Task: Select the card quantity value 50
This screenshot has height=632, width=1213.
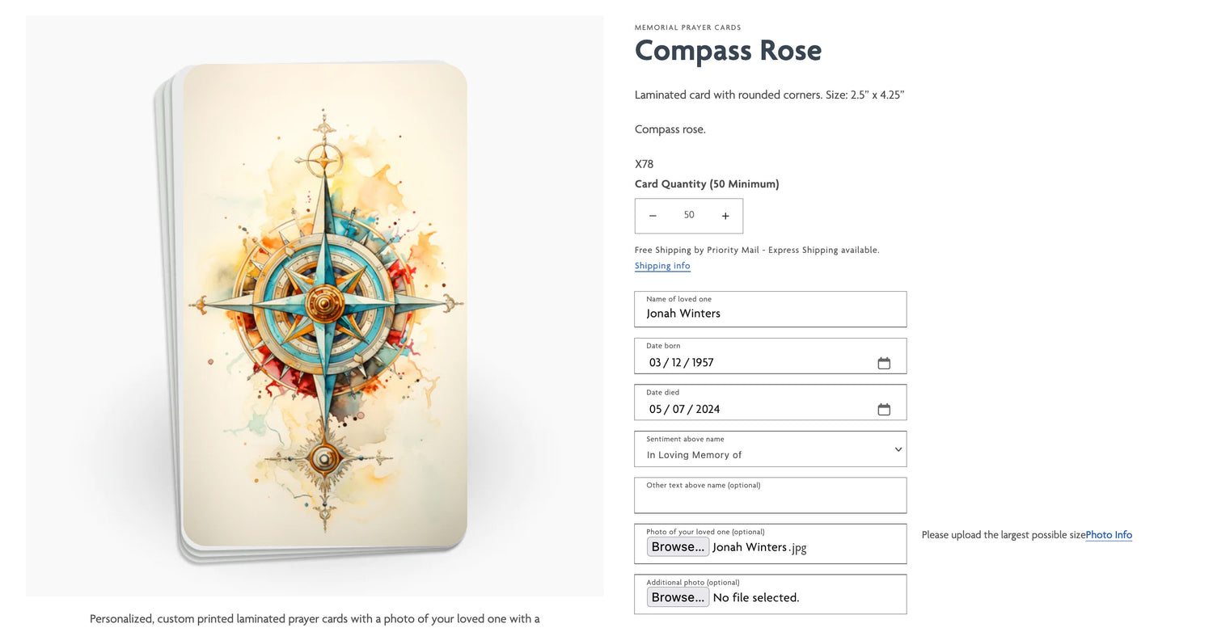Action: pos(689,215)
